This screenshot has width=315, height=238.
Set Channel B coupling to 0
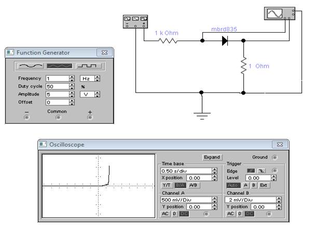pos(240,214)
